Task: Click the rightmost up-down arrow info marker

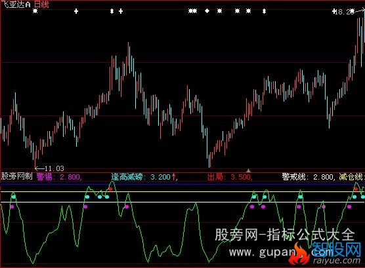Action: click(264, 11)
